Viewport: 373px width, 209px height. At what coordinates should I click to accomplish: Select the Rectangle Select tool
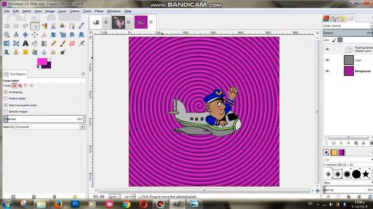tap(6, 26)
